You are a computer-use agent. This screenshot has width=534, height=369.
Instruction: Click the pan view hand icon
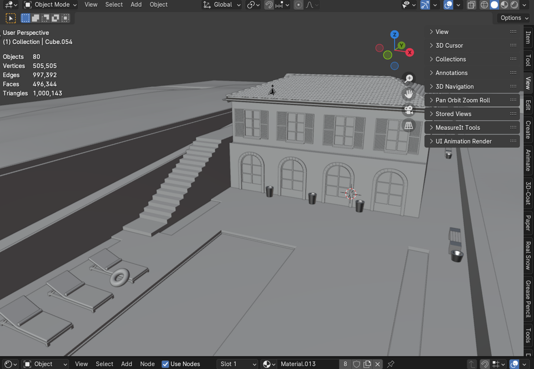[409, 94]
